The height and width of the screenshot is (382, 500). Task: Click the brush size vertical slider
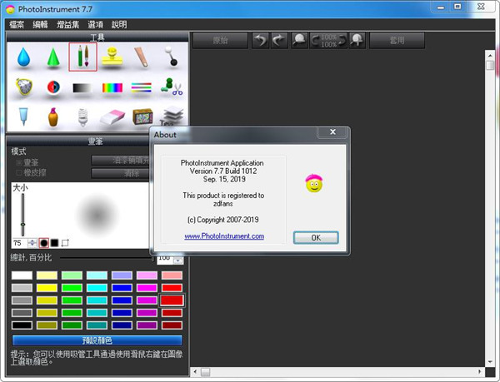pyautogui.click(x=23, y=215)
